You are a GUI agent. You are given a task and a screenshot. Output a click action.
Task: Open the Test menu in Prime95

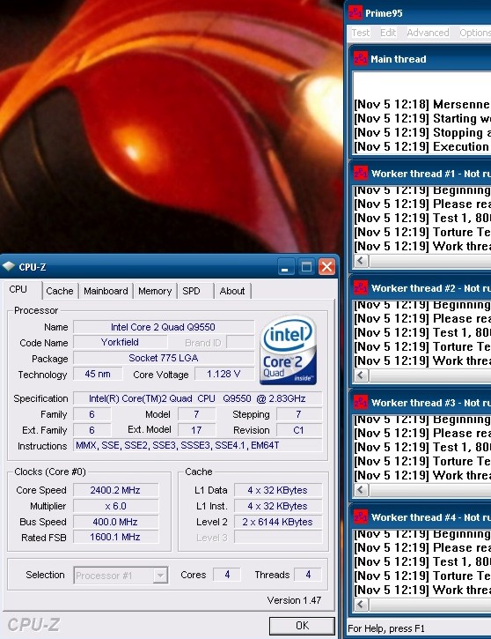[x=361, y=33]
